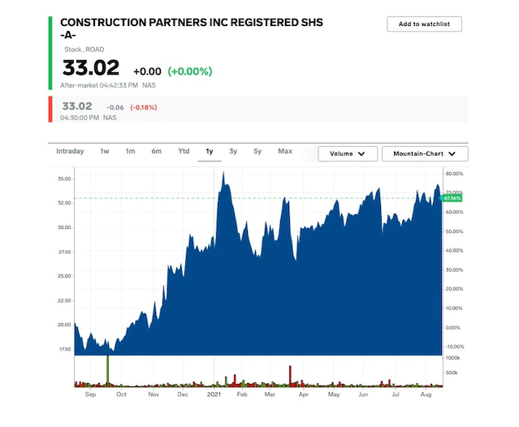Click the 17.50 price axis label

[65, 349]
